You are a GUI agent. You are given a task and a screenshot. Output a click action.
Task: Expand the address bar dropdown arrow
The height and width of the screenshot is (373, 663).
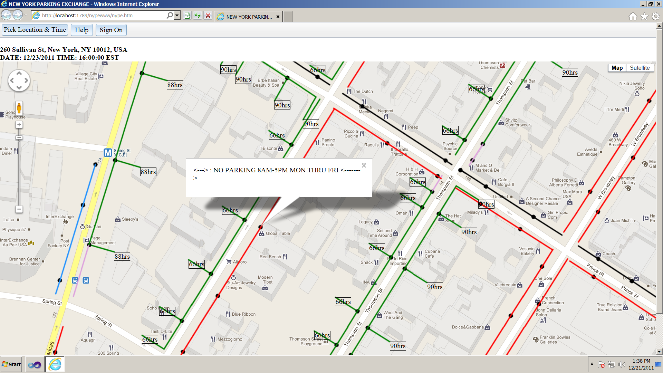coord(177,16)
